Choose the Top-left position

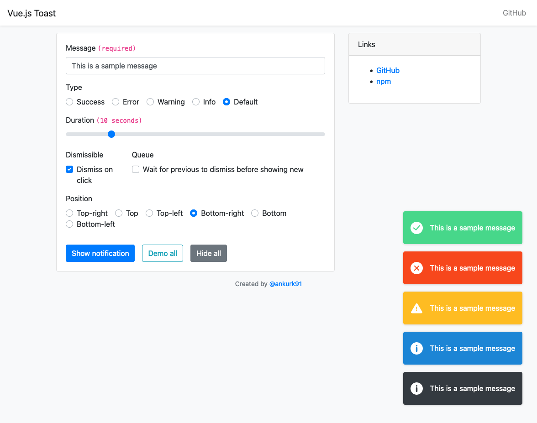coord(149,213)
